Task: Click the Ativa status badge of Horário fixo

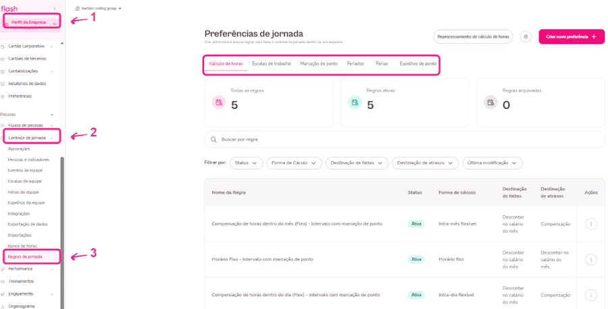Action: 415,259
